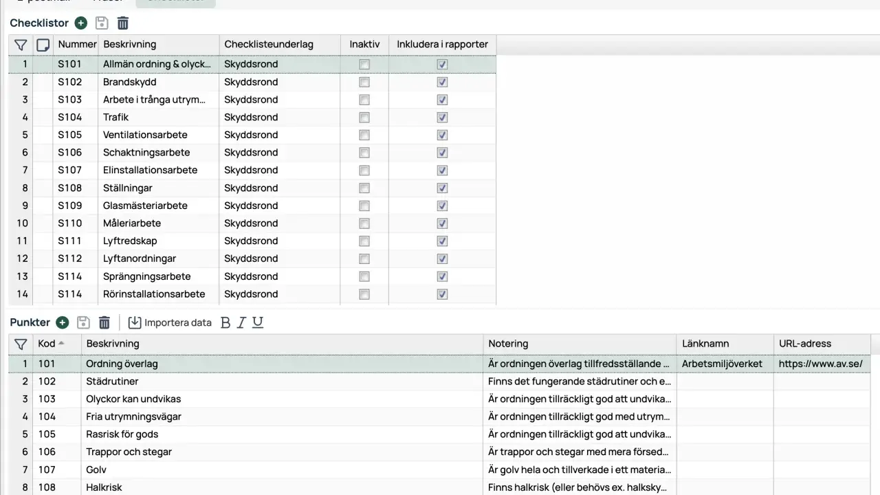Toggle Inaktiv checkbox for Trafik
Screen dimensions: 880x495
(x=364, y=117)
